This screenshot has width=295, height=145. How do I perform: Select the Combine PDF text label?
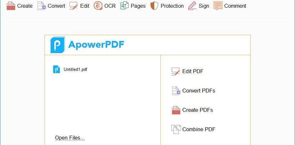[199, 129]
